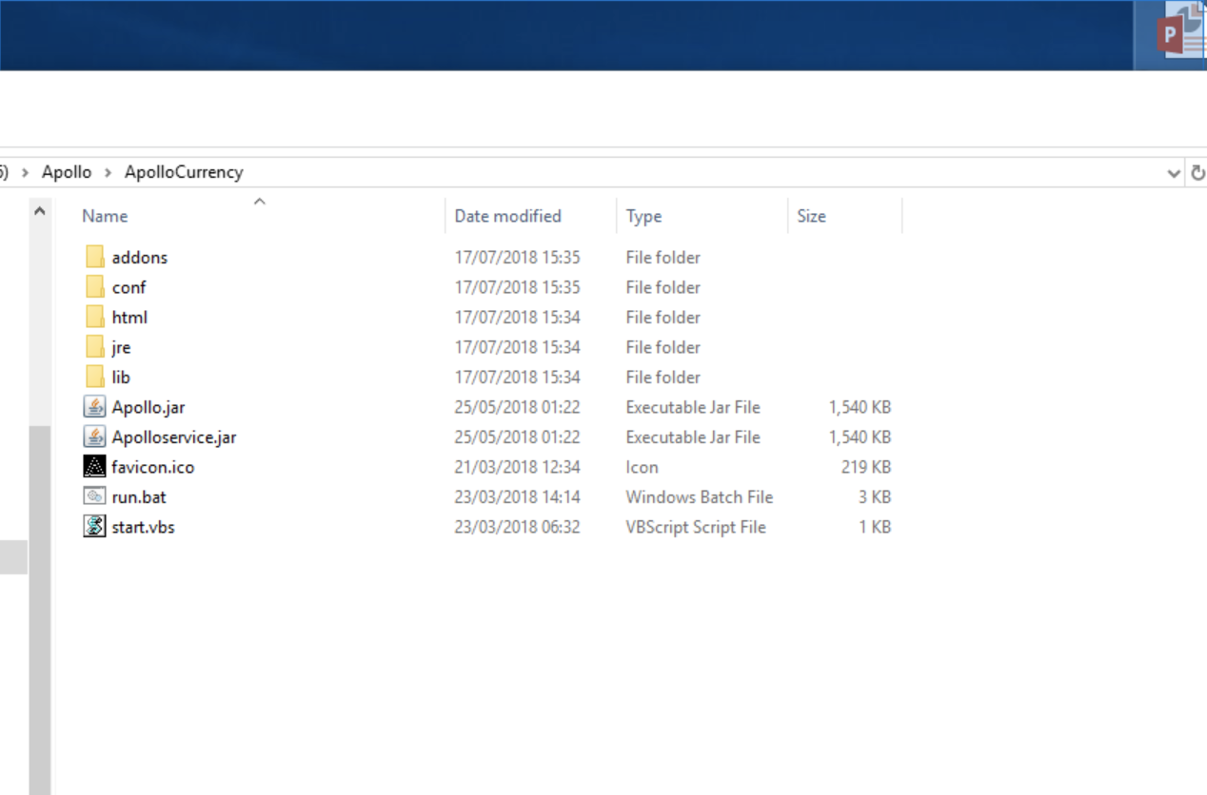Select the file name conf
The height and width of the screenshot is (795, 1207).
(x=129, y=287)
